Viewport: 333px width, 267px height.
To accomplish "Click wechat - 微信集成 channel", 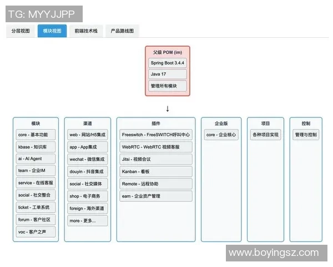I will [x=88, y=159].
